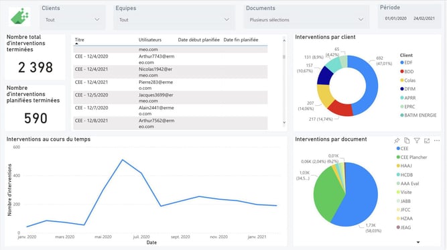Enter focus mode on Interventions par document

(x=427, y=141)
